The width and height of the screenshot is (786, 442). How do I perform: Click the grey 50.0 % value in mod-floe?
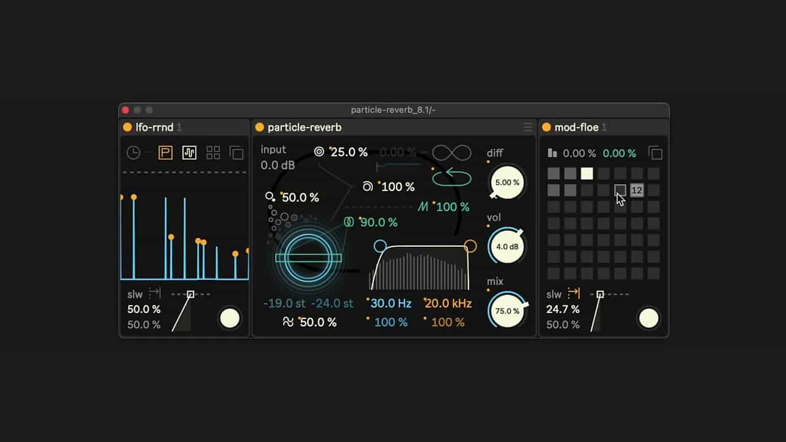pos(563,325)
